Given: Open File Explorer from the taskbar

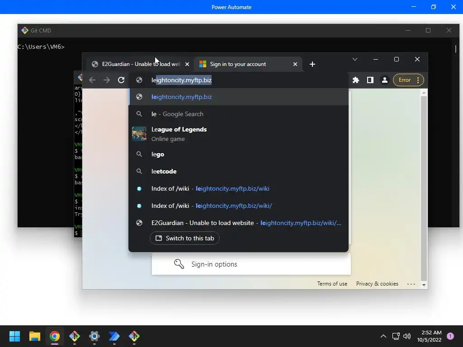Looking at the screenshot, I should point(34,336).
